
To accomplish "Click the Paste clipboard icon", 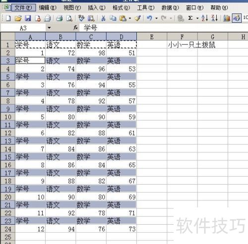I will [x=123, y=18].
